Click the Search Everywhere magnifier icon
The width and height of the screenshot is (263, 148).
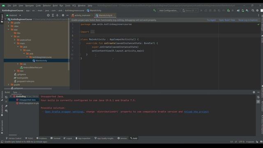(253, 10)
